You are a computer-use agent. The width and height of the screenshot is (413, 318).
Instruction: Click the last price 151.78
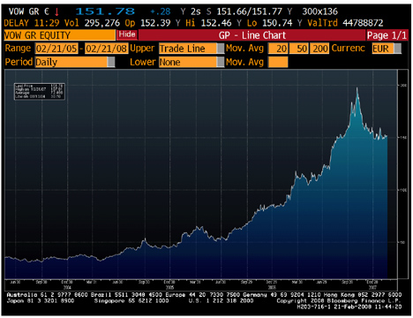(105, 11)
